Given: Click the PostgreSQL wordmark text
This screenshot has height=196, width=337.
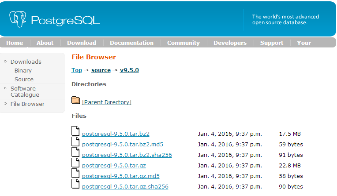Looking at the screenshot, I should click(66, 21).
